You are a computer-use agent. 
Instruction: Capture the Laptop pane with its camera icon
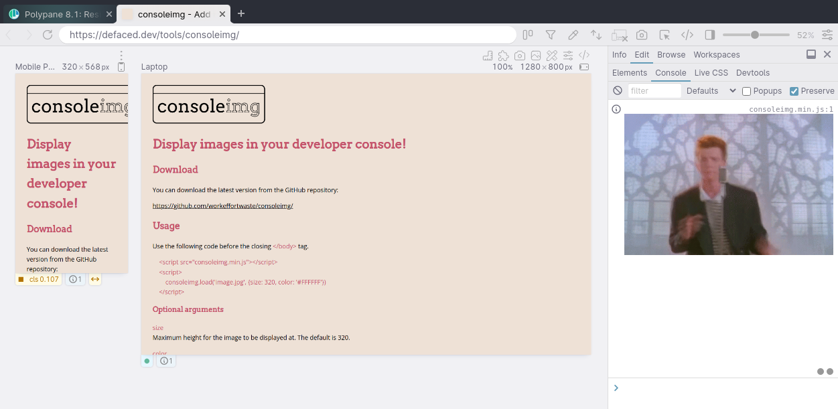pos(520,56)
